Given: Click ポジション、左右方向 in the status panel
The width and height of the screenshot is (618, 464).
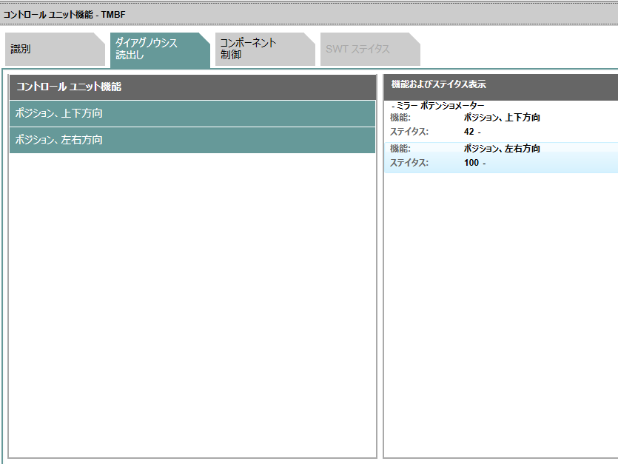Looking at the screenshot, I should (502, 149).
